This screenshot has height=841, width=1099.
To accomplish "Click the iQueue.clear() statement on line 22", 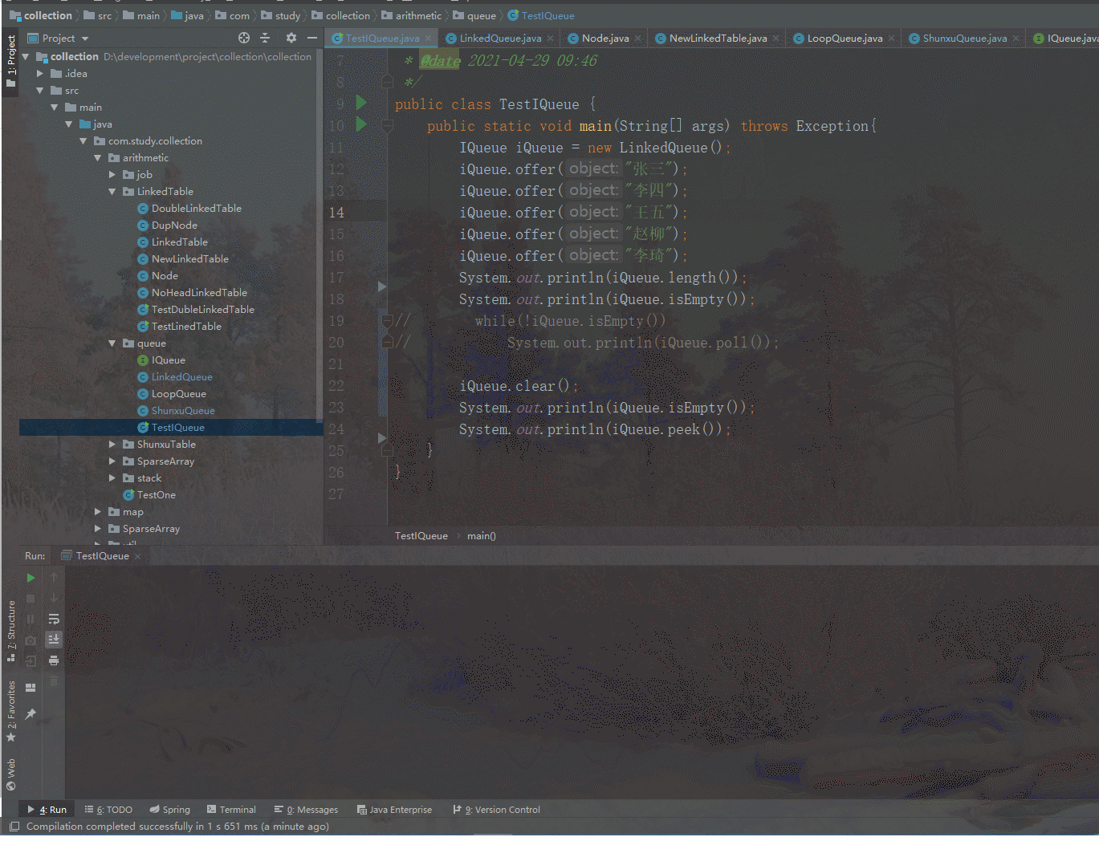I will tap(519, 386).
